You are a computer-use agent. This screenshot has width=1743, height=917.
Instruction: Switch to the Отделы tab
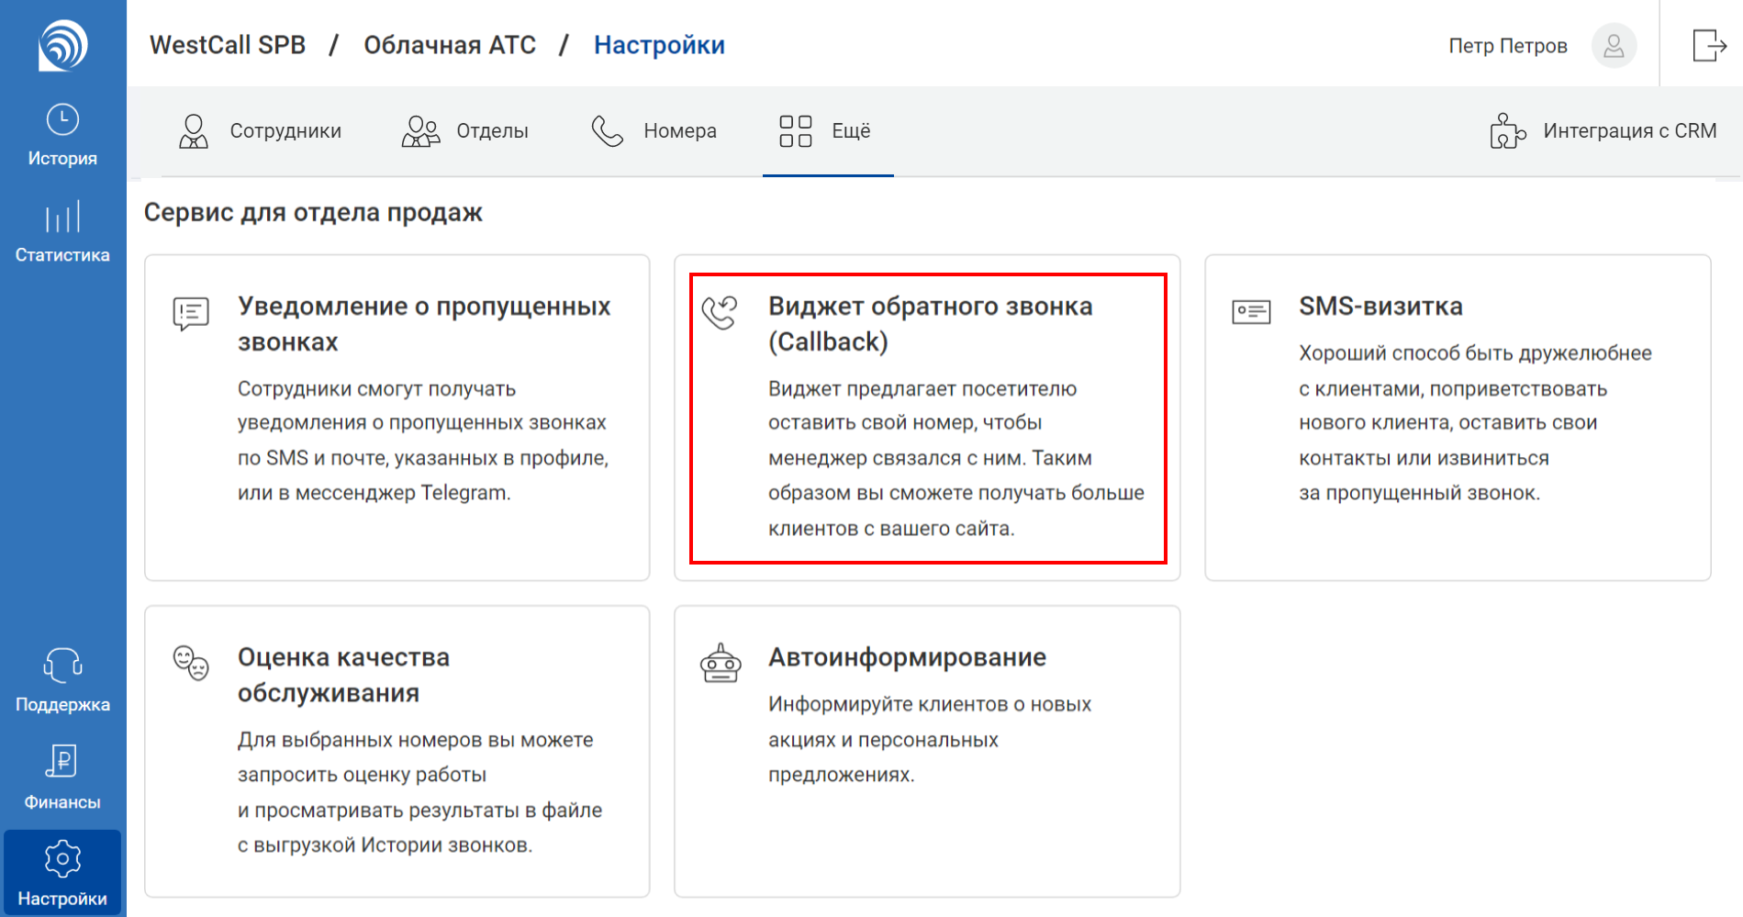(465, 131)
